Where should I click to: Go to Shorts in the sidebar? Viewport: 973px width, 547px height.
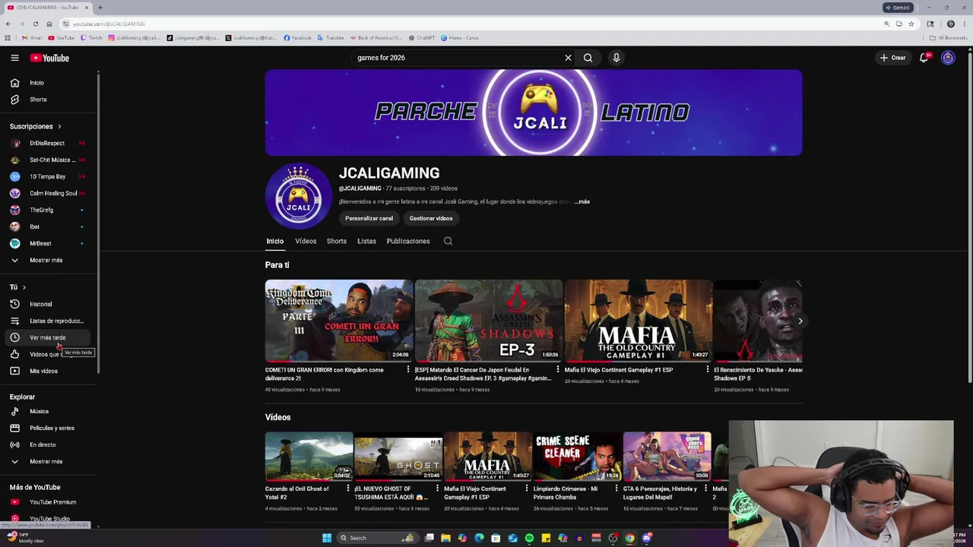click(49, 100)
